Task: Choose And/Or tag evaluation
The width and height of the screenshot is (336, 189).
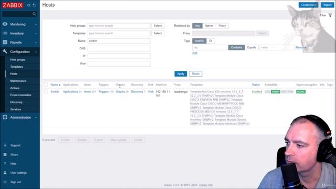Action: (199, 41)
